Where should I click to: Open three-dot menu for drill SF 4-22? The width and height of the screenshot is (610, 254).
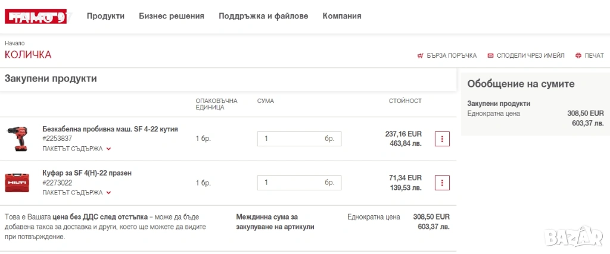[x=441, y=139]
